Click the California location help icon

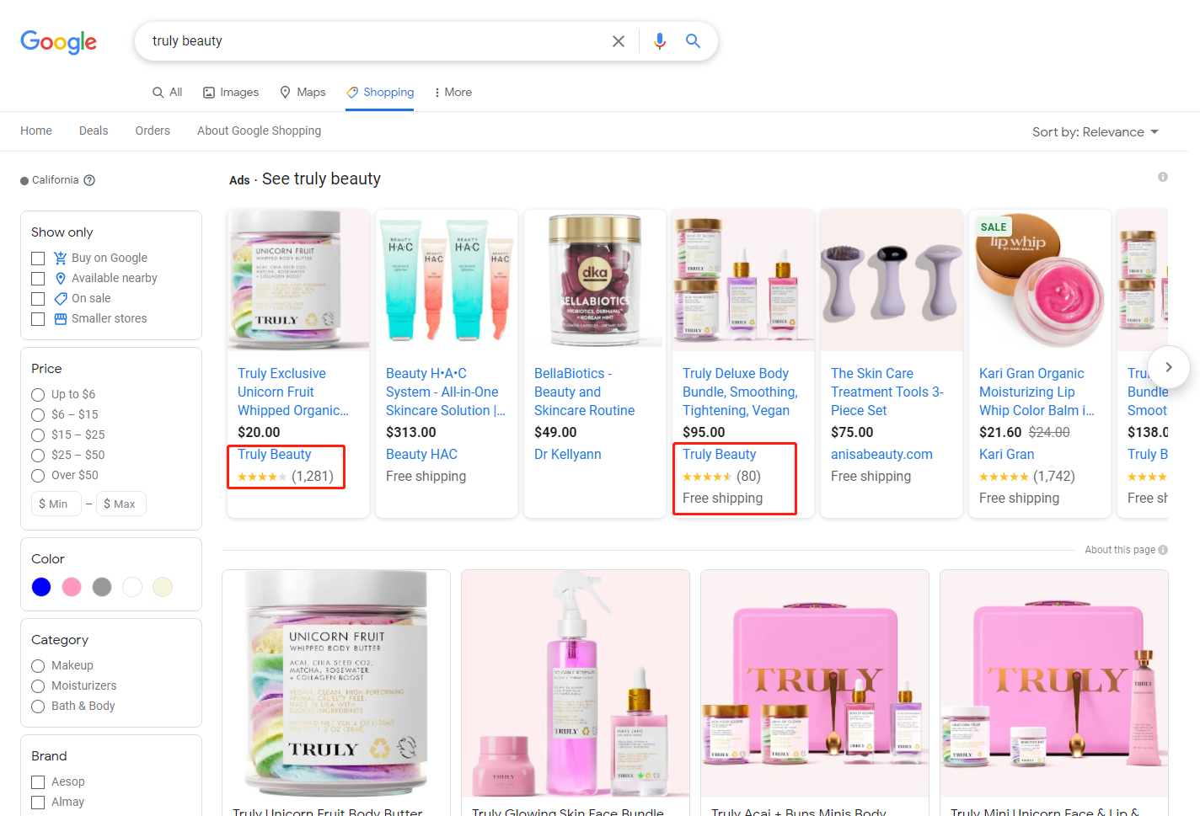[x=89, y=180]
